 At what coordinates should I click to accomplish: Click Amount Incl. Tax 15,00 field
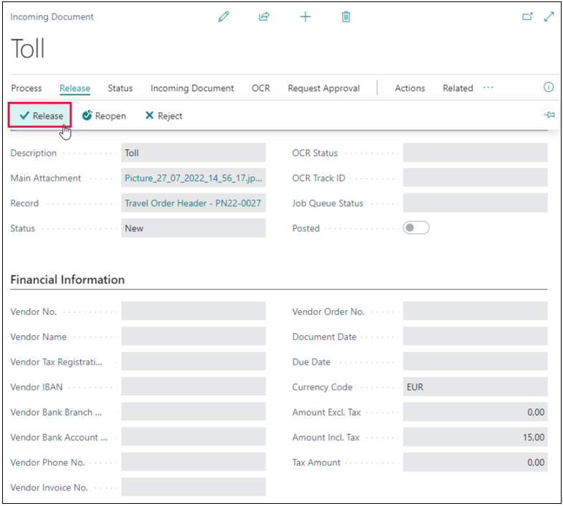click(475, 437)
